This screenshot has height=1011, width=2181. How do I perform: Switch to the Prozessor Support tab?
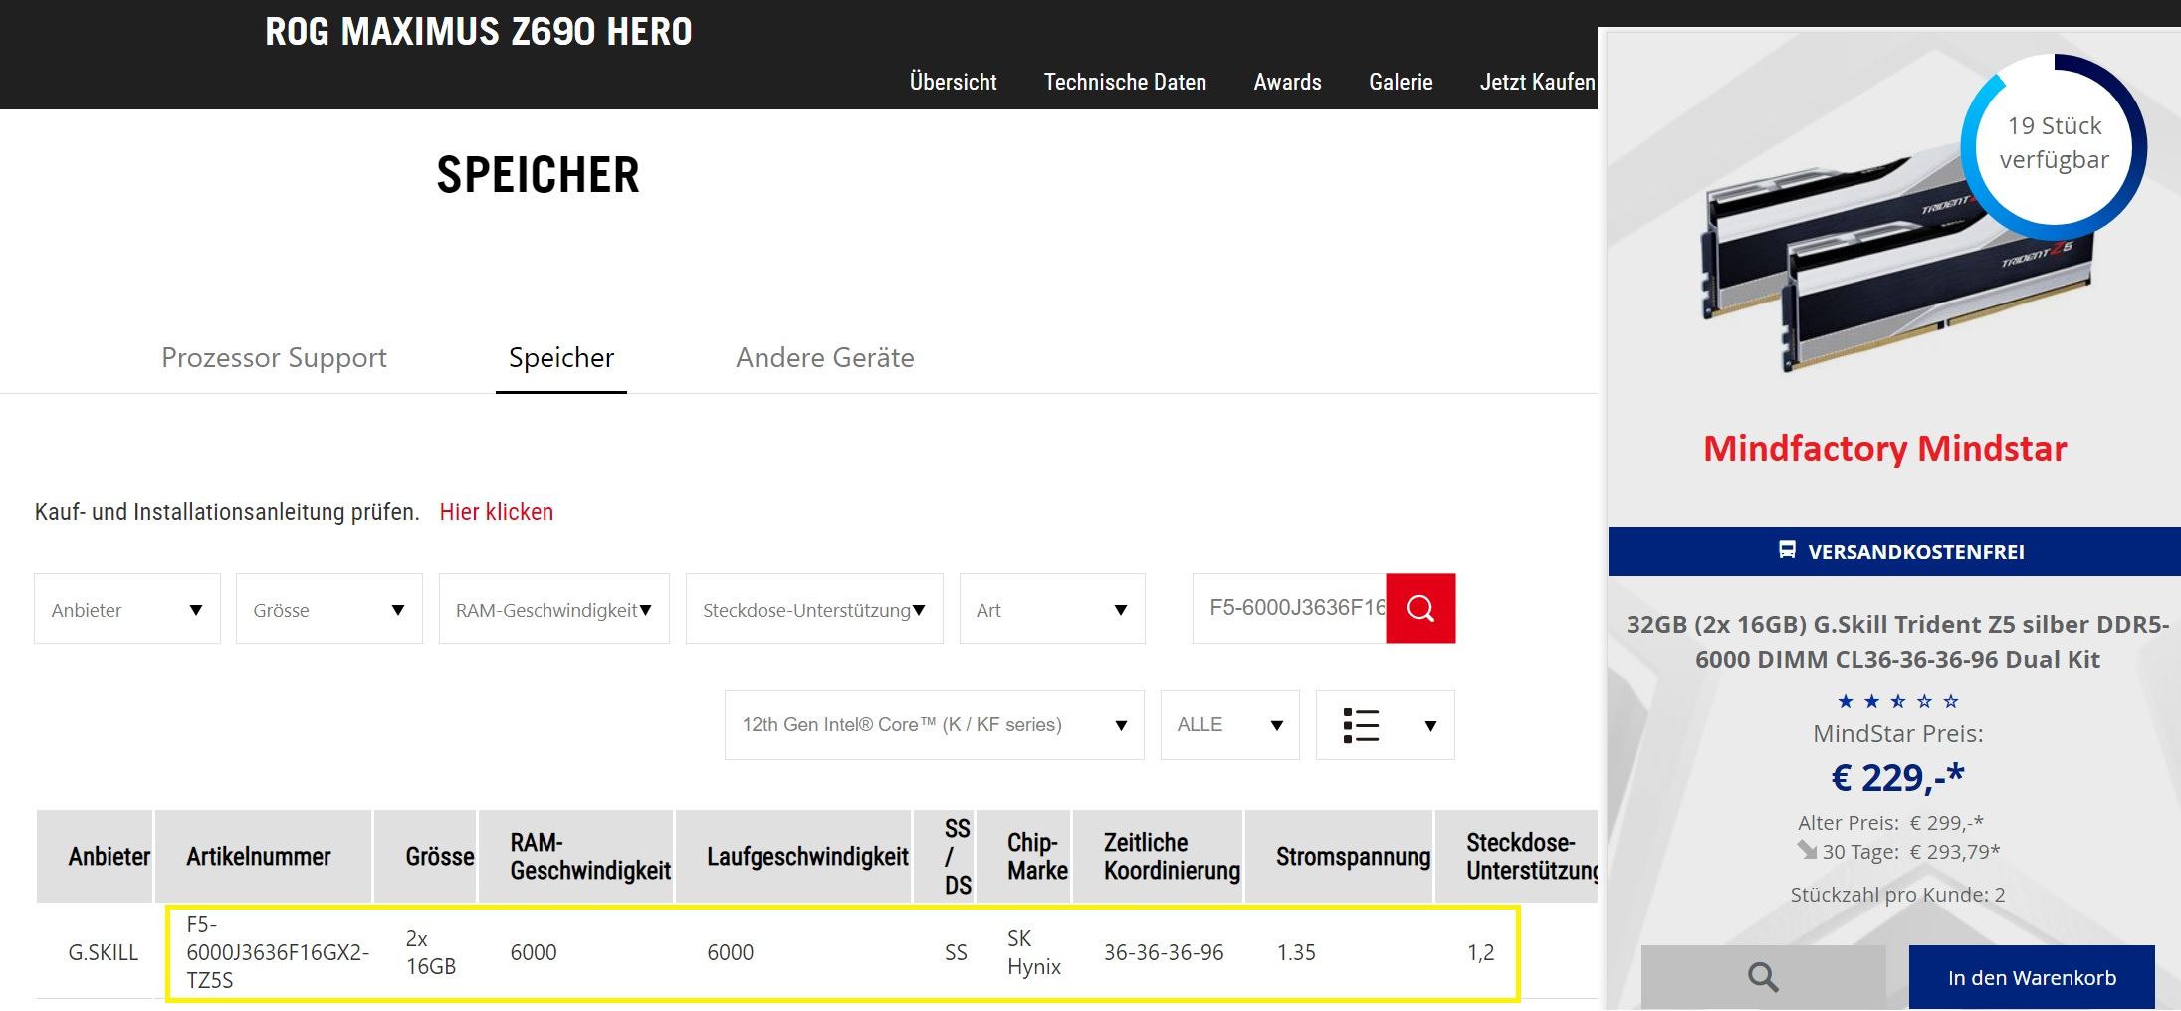(274, 357)
